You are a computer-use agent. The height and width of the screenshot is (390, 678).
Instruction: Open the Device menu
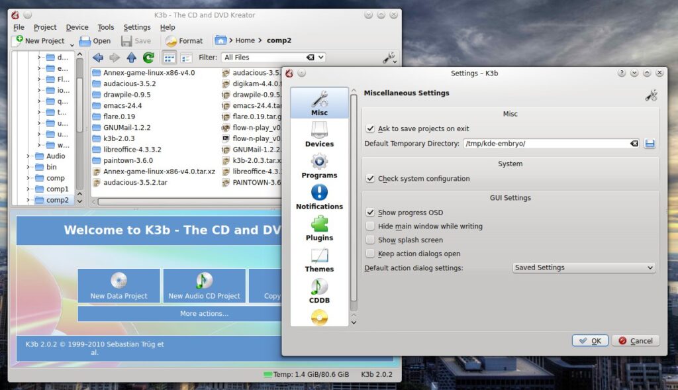point(77,27)
